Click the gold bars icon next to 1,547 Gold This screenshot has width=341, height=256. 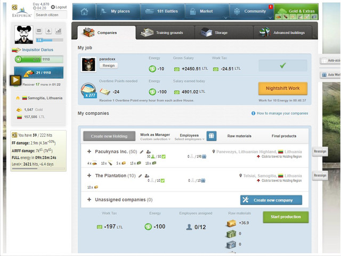coord(19,110)
